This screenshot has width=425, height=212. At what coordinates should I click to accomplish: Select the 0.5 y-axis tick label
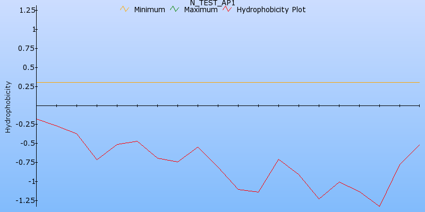pos(29,67)
